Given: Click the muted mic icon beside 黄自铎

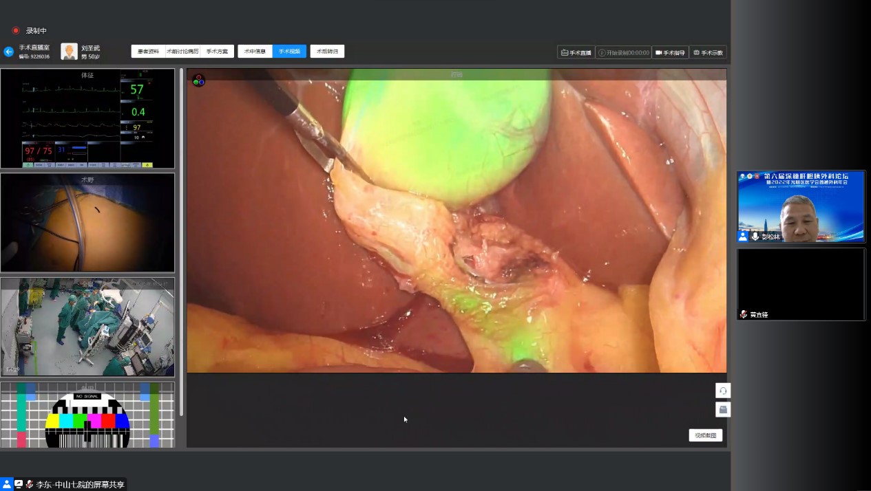Looking at the screenshot, I should point(744,314).
